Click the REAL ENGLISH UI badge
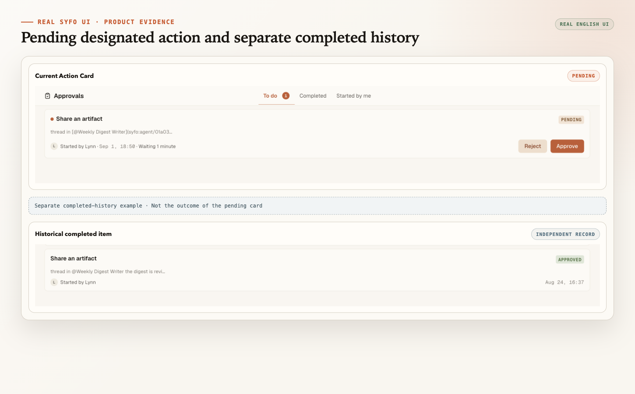Viewport: 635px width, 394px height. point(584,24)
